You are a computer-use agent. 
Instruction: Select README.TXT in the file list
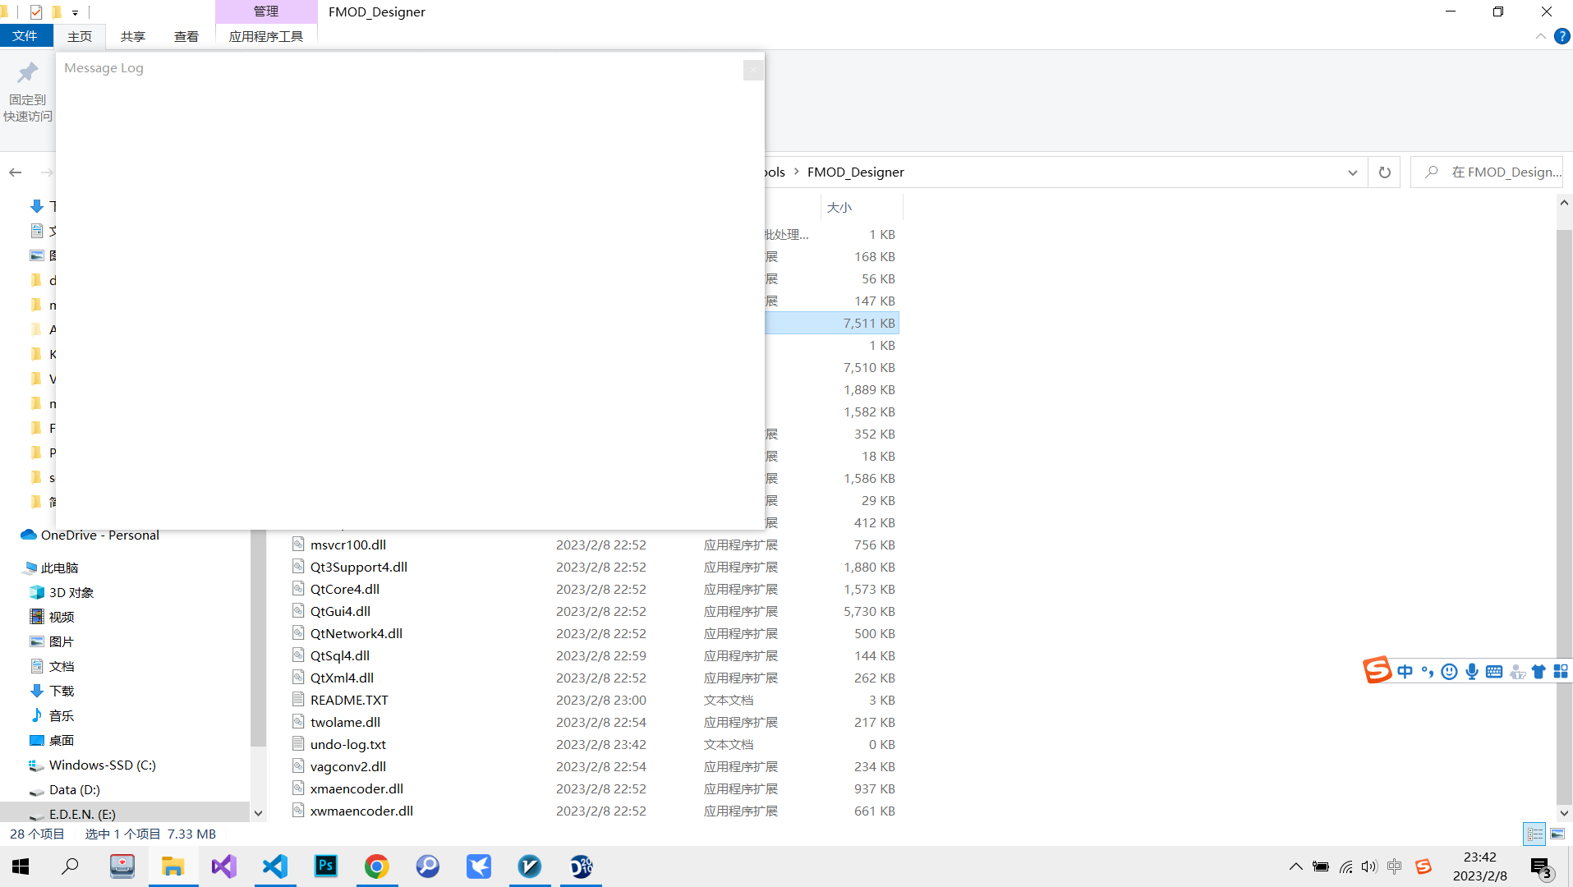coord(349,700)
